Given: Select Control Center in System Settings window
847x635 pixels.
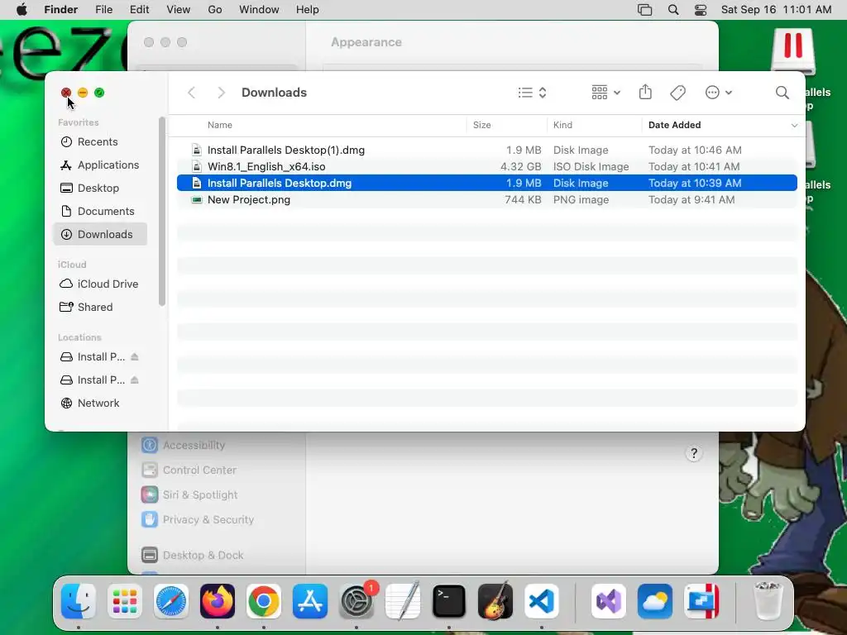Looking at the screenshot, I should click(x=189, y=470).
